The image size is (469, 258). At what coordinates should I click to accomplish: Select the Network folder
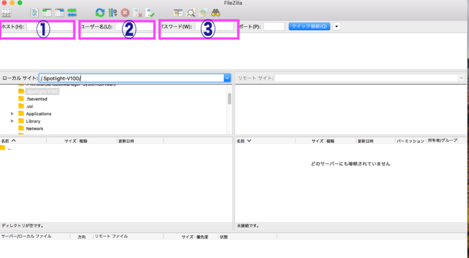(x=35, y=129)
